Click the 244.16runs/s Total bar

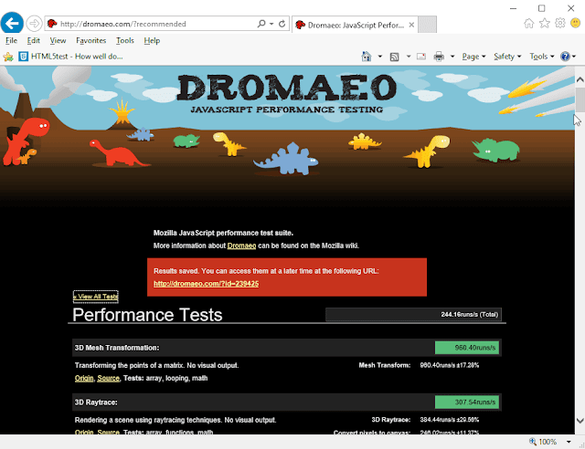click(413, 315)
